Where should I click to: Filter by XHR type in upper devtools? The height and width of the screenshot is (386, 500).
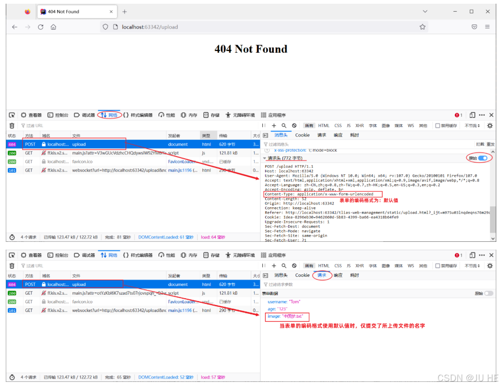point(360,126)
